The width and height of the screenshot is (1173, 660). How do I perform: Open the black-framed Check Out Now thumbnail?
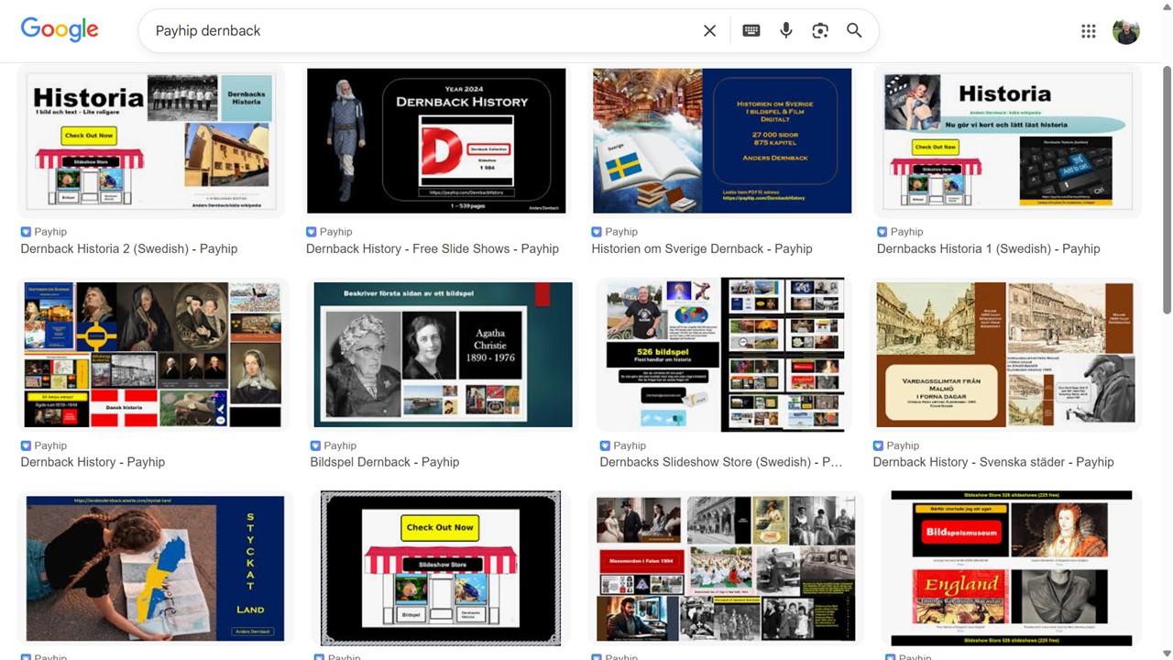coord(441,568)
